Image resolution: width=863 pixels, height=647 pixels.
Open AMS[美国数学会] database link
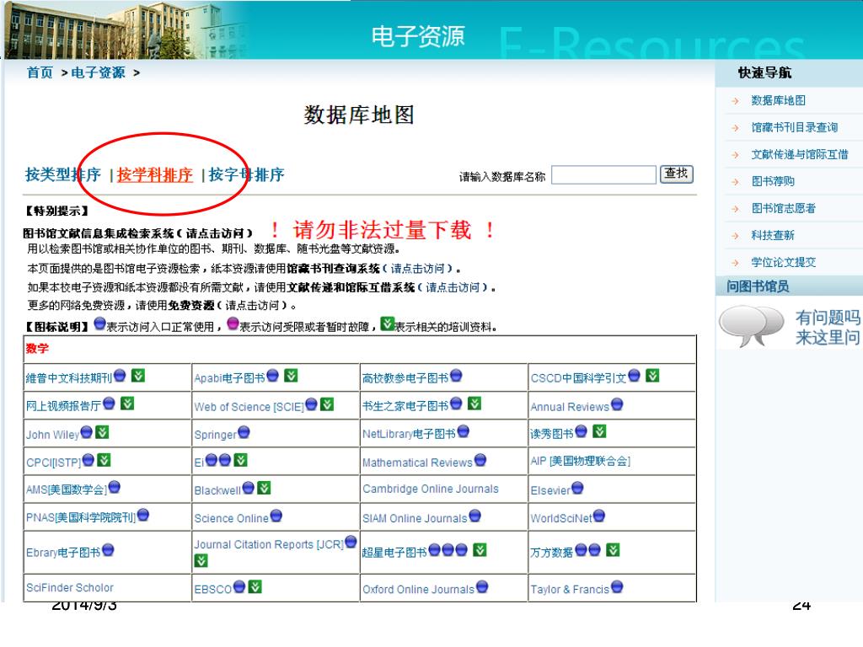tap(67, 489)
